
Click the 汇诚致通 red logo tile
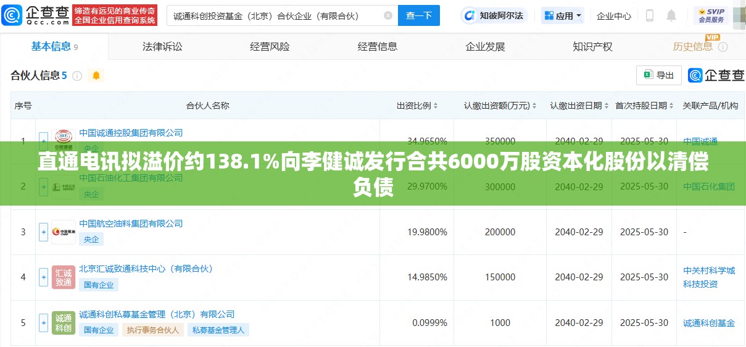63,277
